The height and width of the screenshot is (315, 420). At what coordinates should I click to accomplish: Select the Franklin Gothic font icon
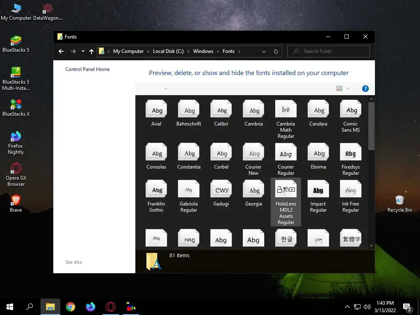[x=156, y=189]
